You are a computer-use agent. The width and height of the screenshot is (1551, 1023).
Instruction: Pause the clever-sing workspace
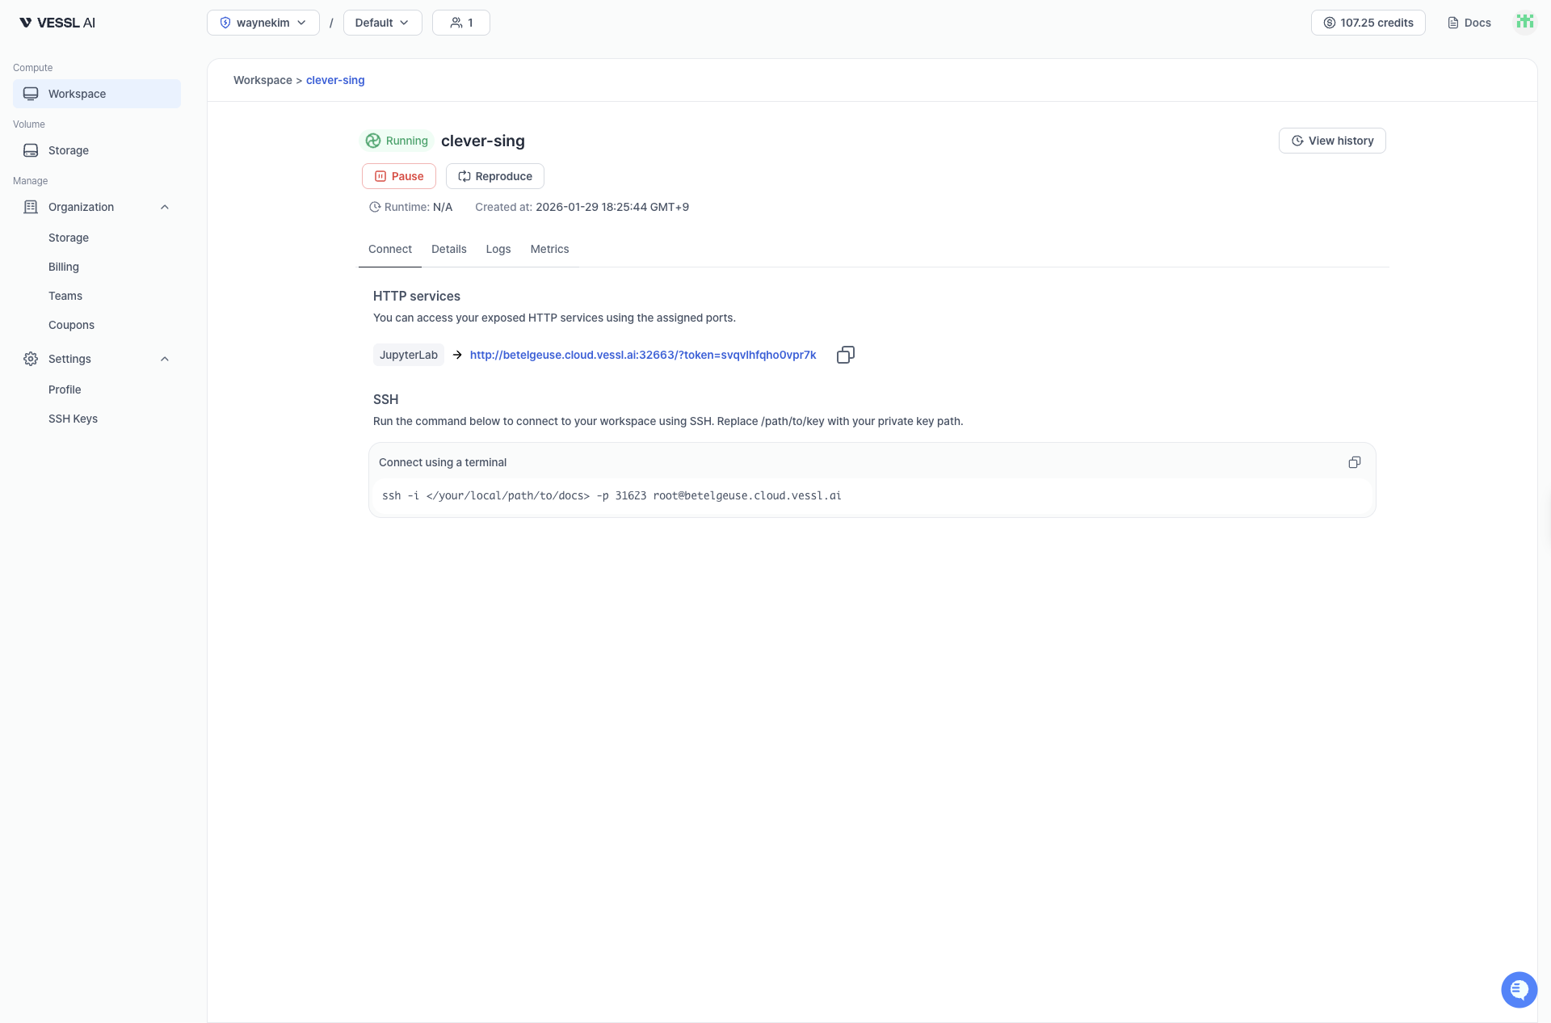tap(398, 176)
